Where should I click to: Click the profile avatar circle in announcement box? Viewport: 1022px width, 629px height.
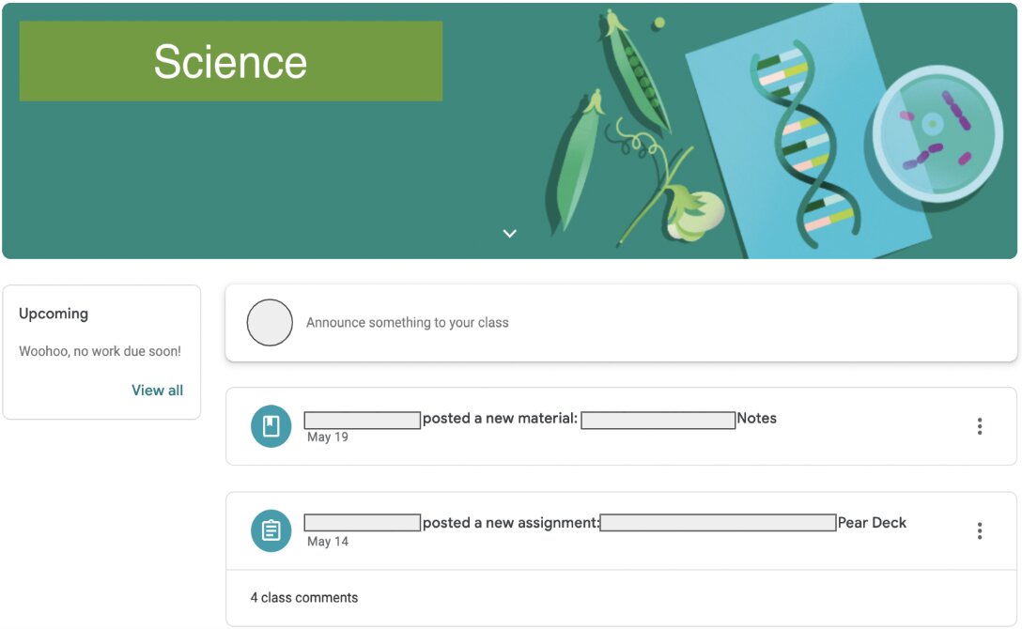(x=270, y=323)
